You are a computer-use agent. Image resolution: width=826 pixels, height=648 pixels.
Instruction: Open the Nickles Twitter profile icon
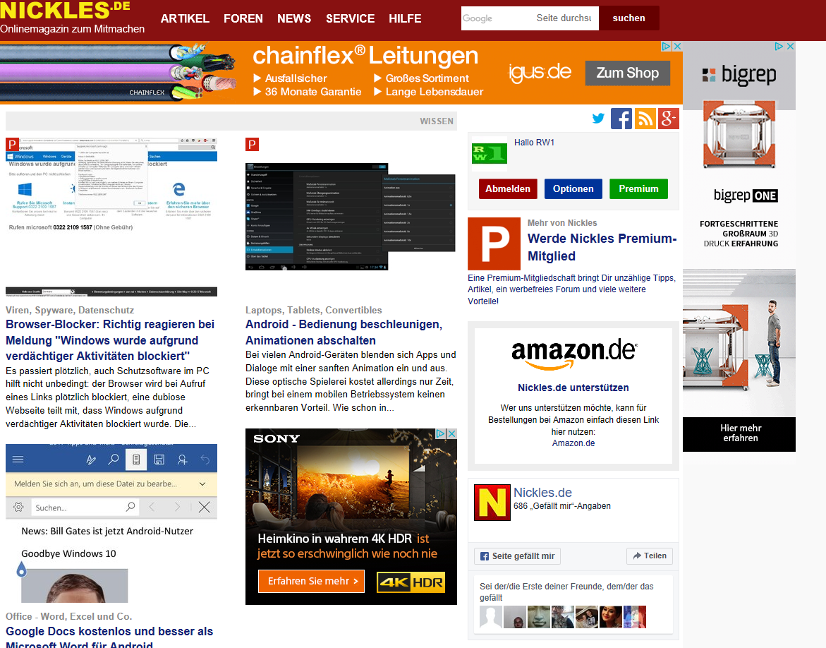click(x=598, y=119)
